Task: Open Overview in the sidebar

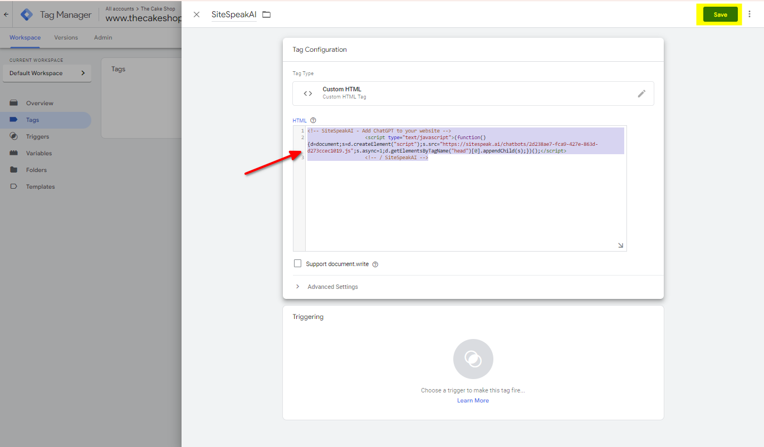Action: point(40,103)
